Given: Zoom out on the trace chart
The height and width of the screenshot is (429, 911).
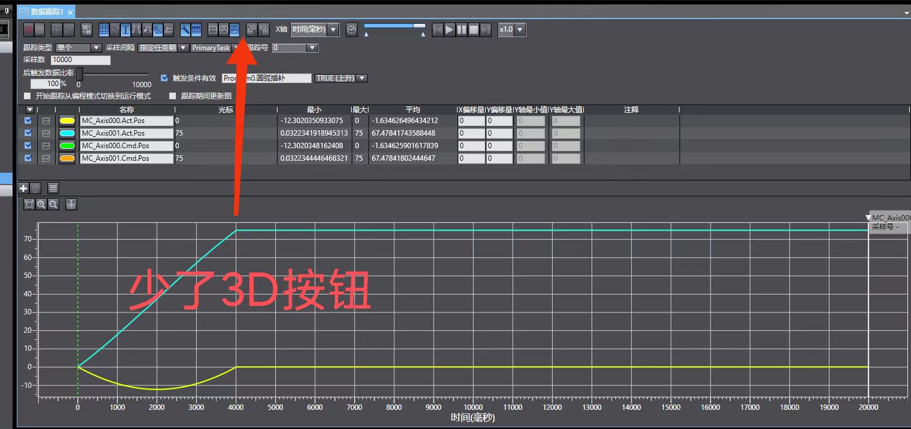Looking at the screenshot, I should [53, 204].
